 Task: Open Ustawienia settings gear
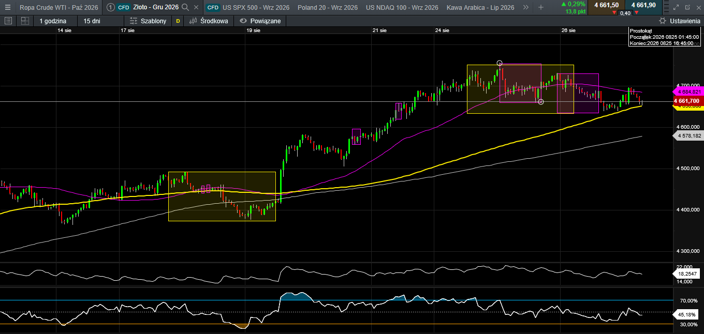tap(679, 21)
